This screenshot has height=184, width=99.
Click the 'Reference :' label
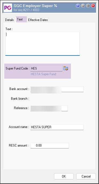coord(21,108)
